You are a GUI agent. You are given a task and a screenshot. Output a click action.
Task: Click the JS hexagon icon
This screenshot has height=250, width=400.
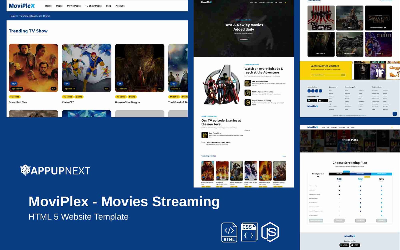270,232
